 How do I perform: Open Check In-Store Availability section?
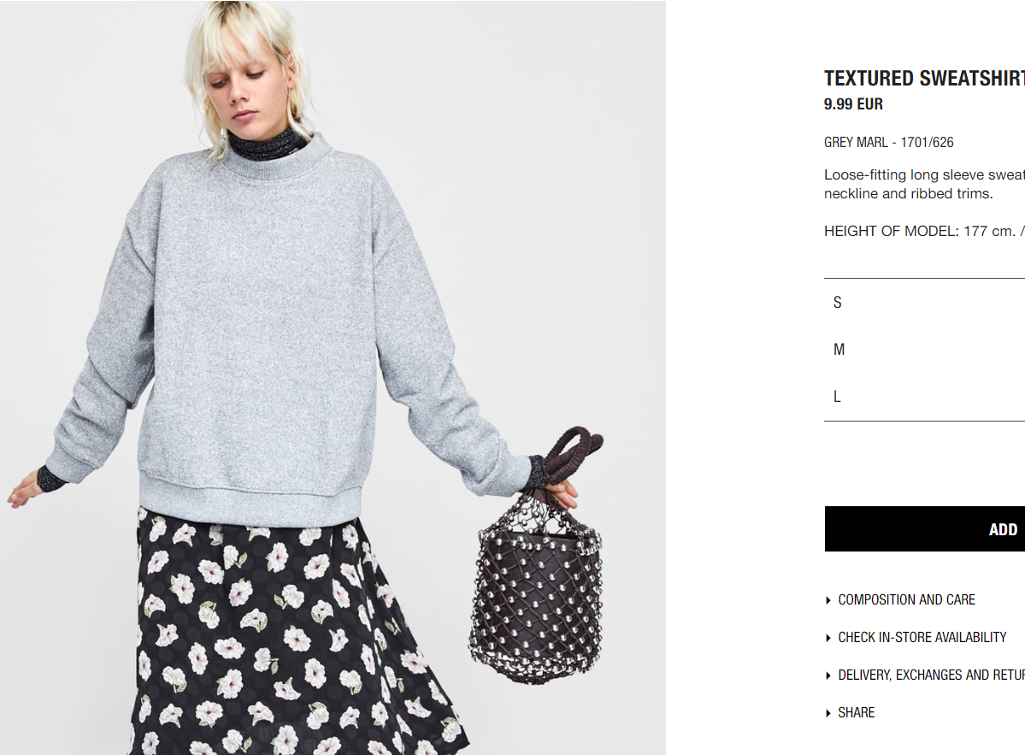[922, 637]
